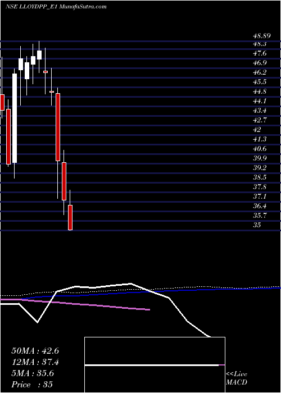Select the 41.3 price axis label
The height and width of the screenshot is (393, 281).
click(x=260, y=139)
